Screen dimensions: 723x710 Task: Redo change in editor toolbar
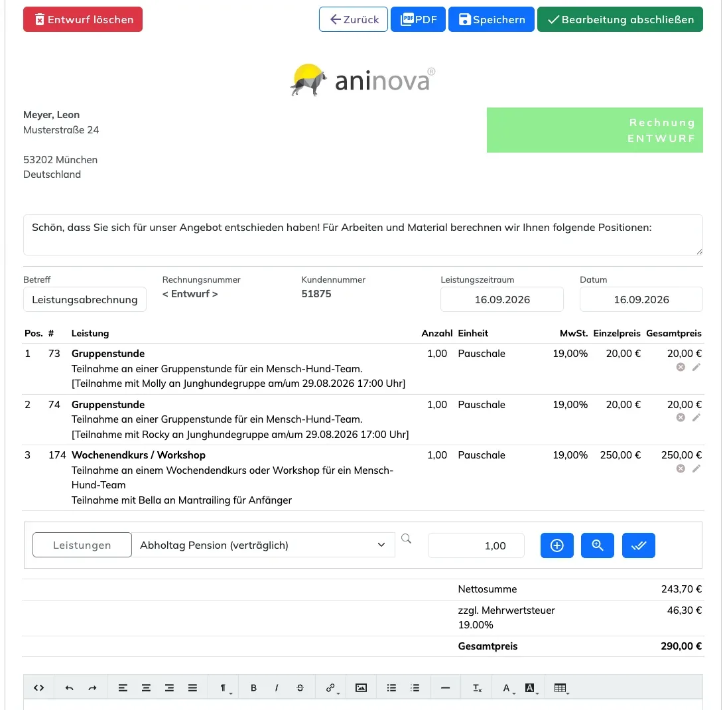click(x=92, y=688)
